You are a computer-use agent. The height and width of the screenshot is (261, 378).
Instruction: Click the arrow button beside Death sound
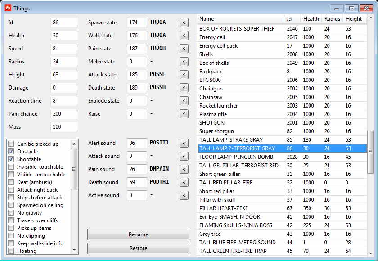tap(184, 182)
